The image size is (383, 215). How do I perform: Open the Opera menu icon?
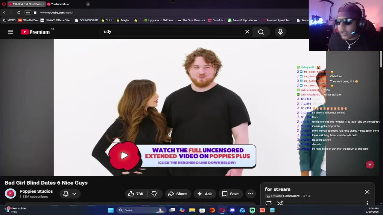point(4,4)
